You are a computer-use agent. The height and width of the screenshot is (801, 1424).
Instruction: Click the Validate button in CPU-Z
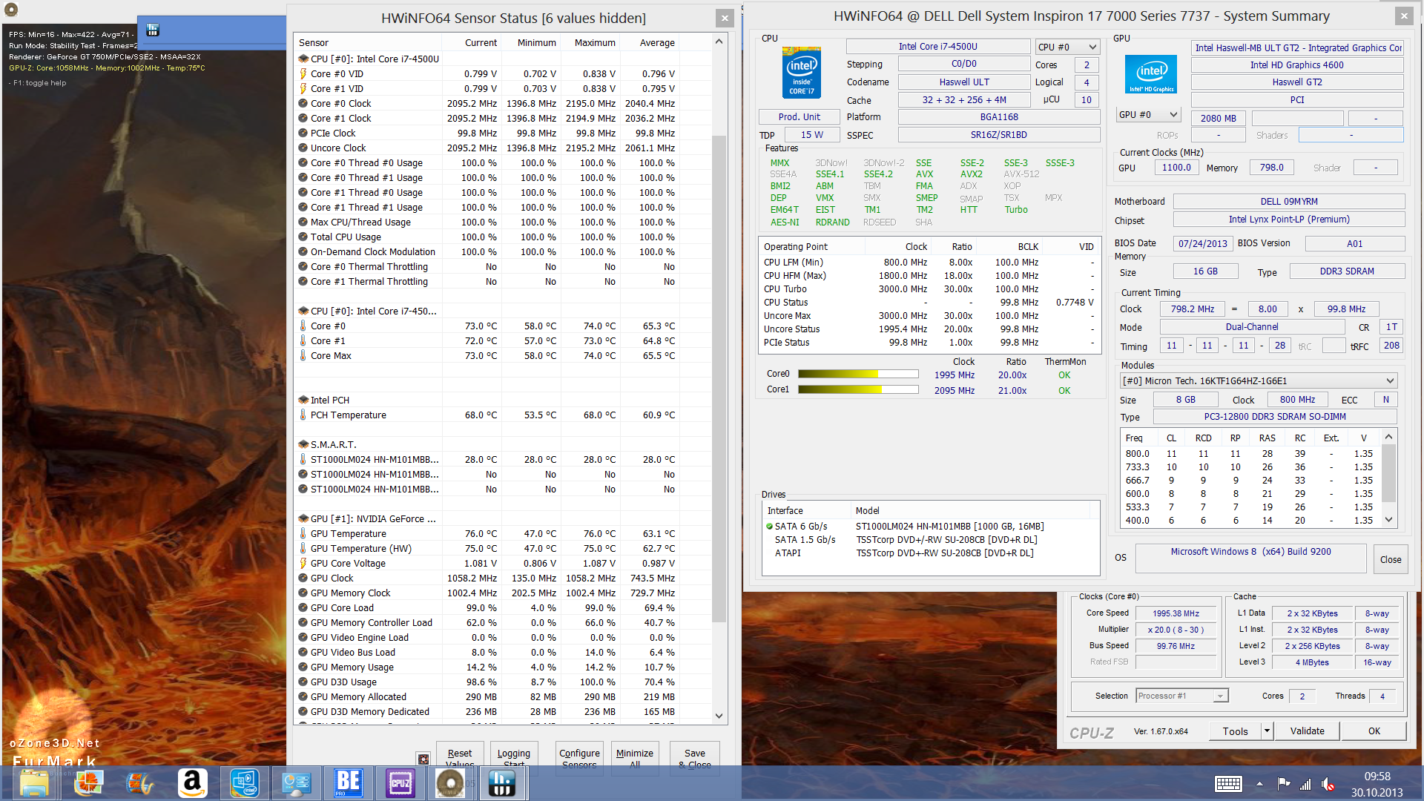coord(1307,731)
